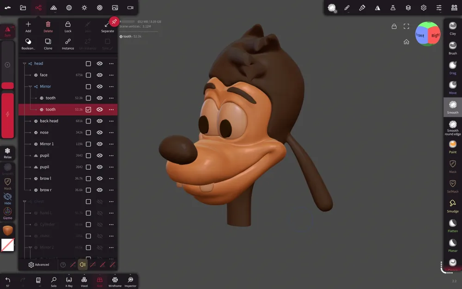Select the Smooth tool in right toolbar
The height and width of the screenshot is (289, 462).
pyautogui.click(x=453, y=107)
